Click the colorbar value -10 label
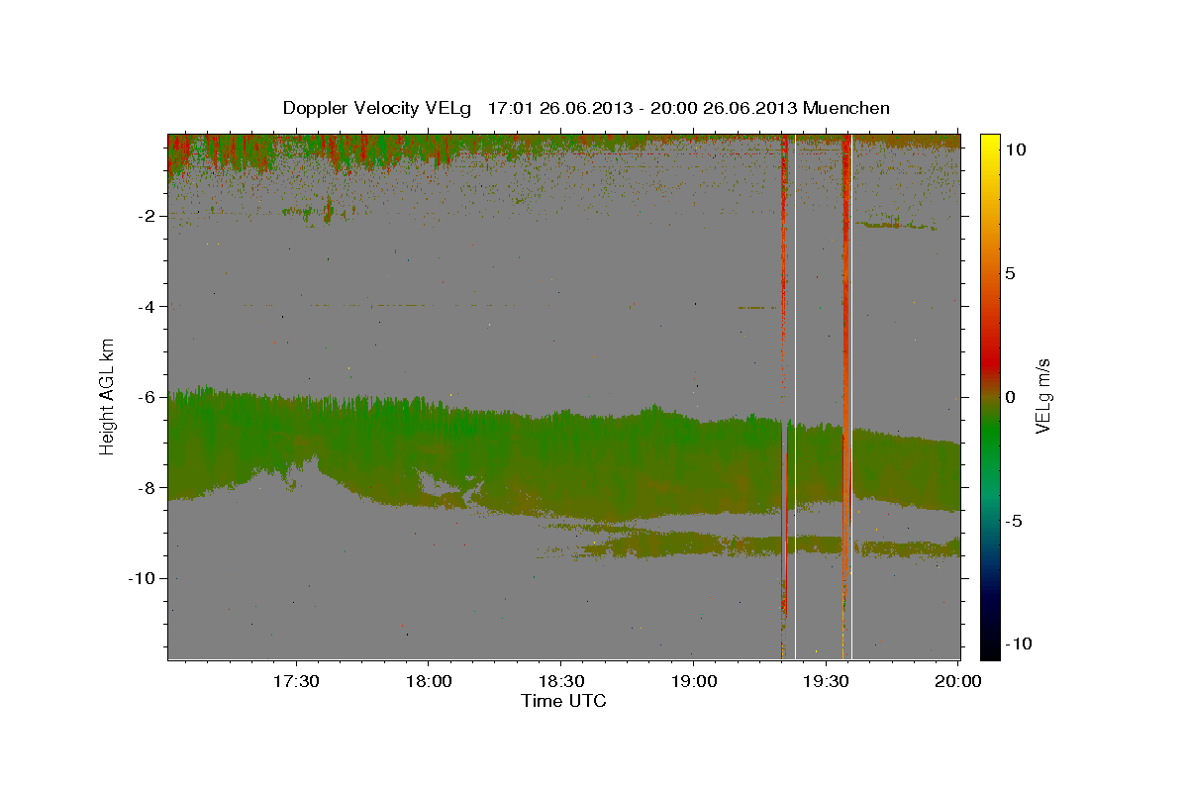Viewport: 1188px width, 792px height. [1019, 644]
